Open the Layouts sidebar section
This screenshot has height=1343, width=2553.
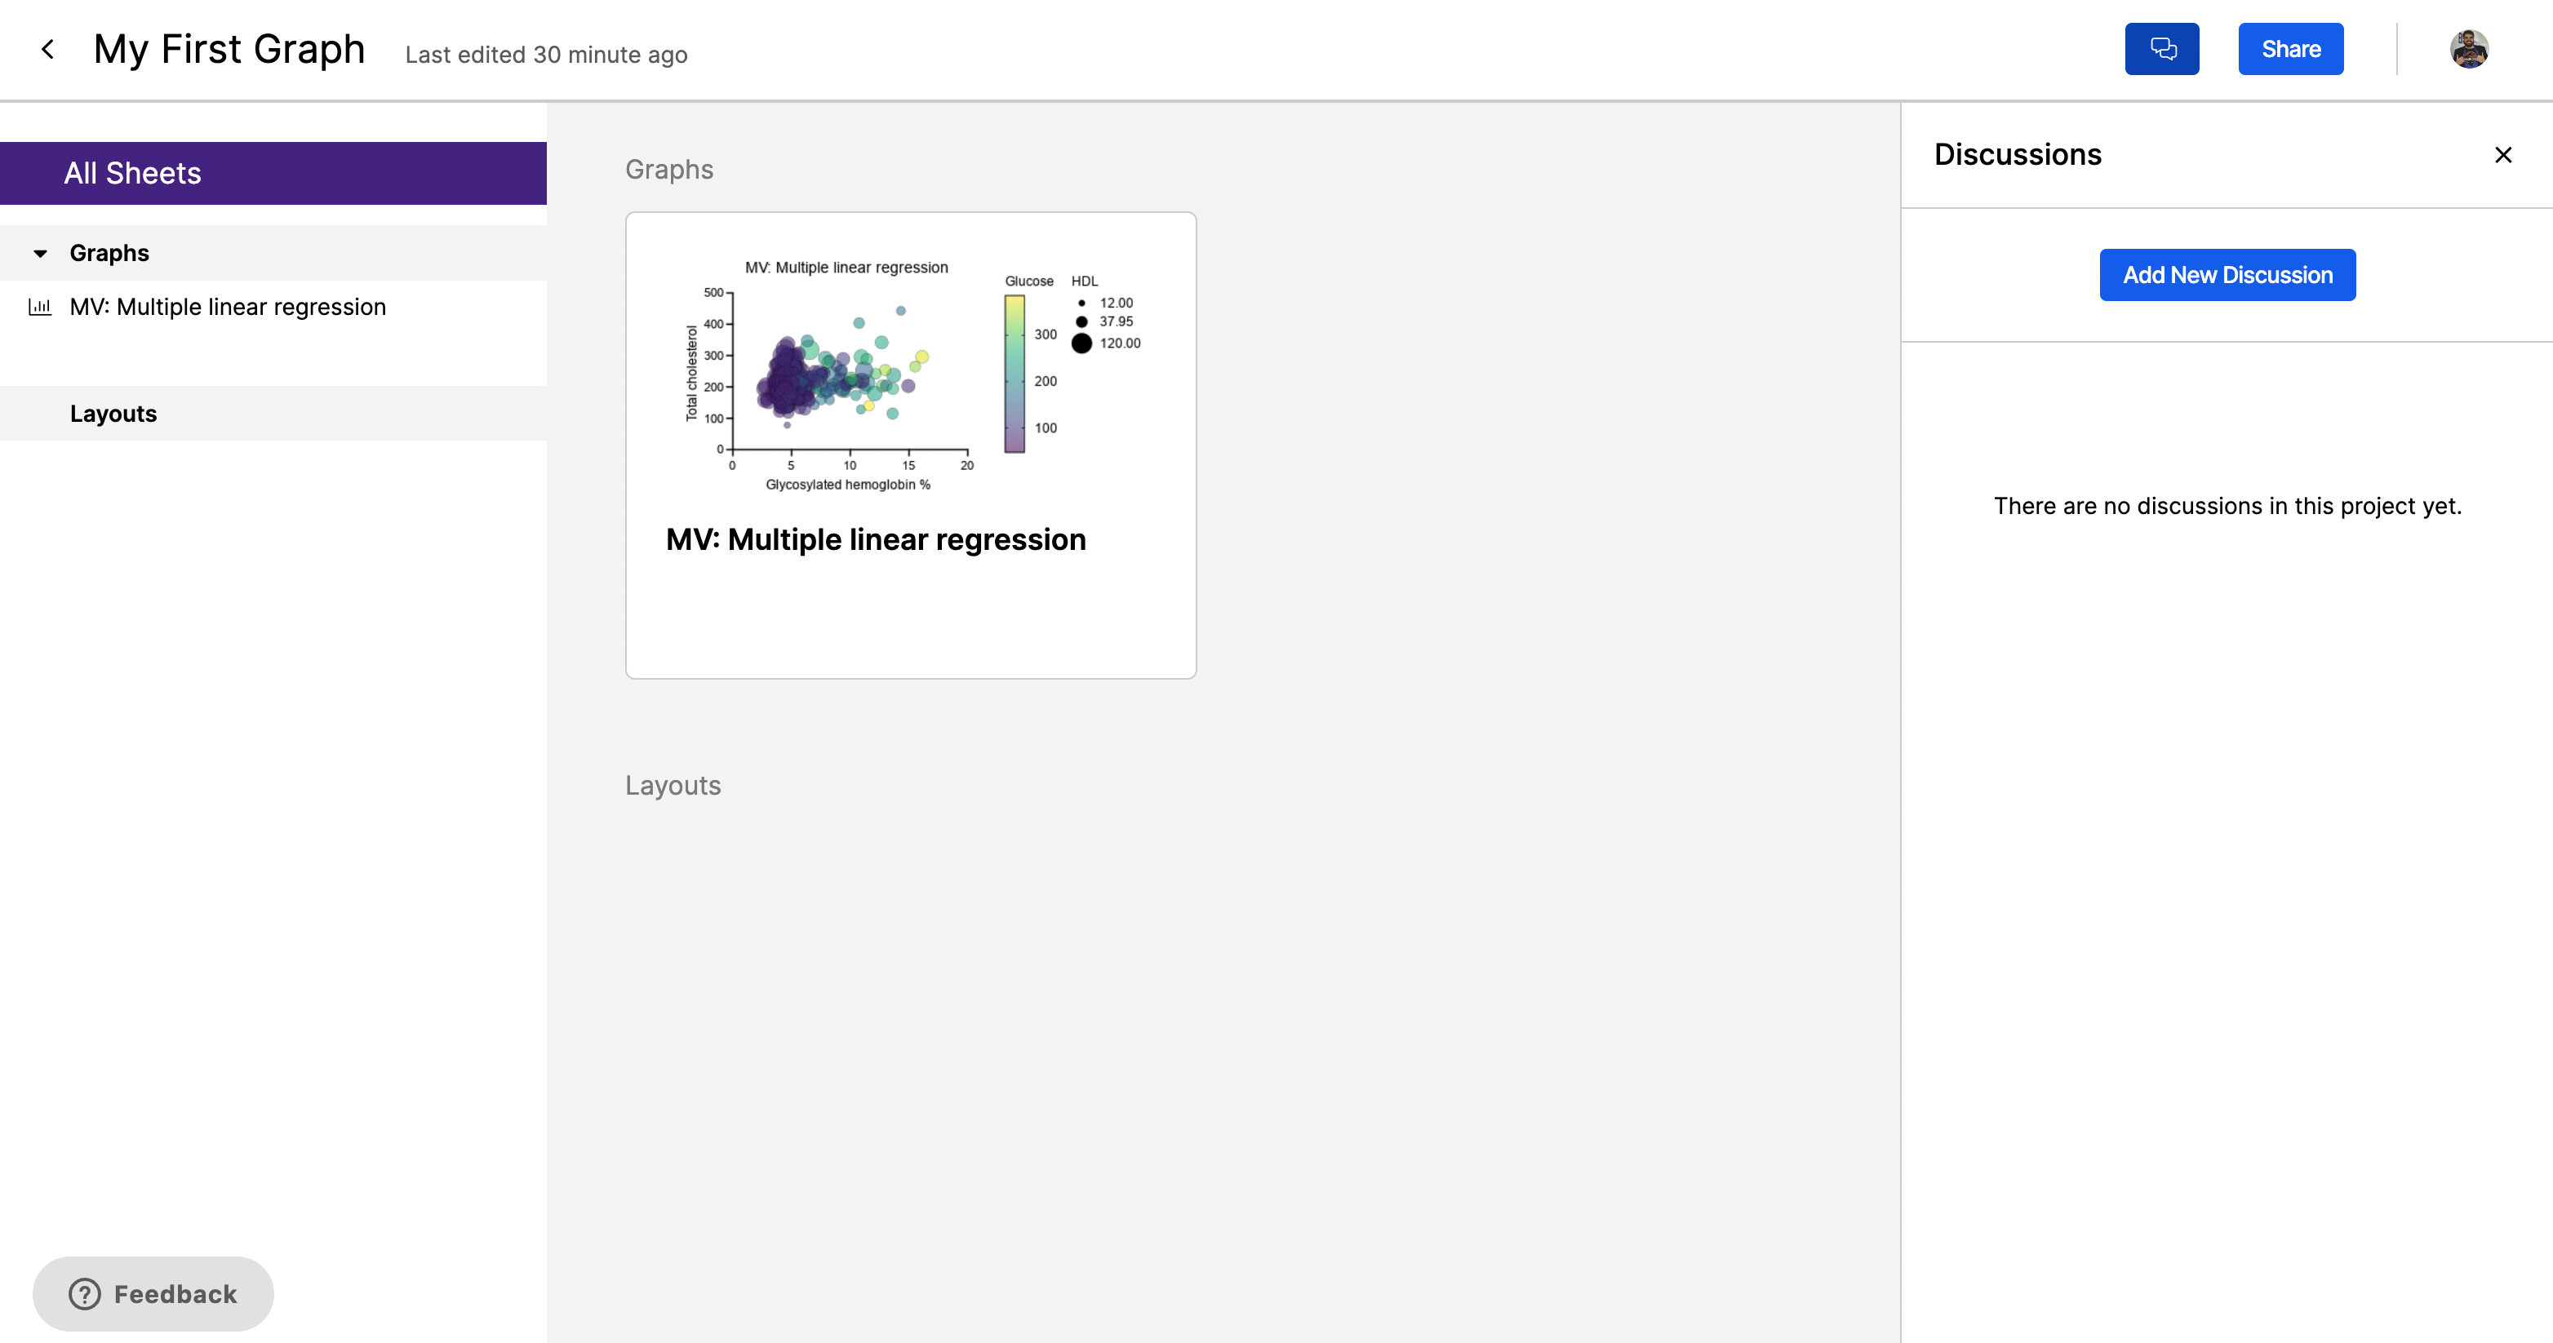pos(113,414)
